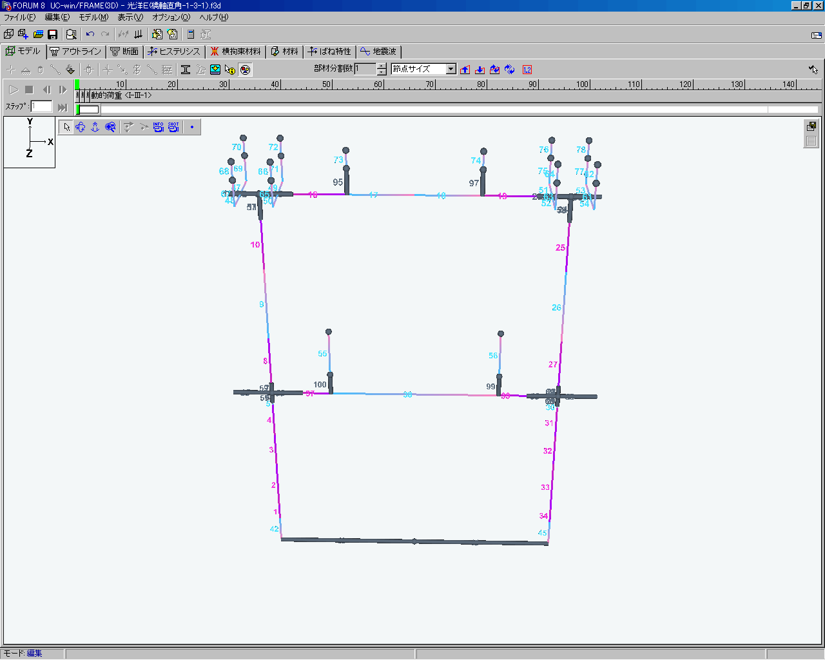The width and height of the screenshot is (825, 660).
Task: Click the INFO camera icon
Action: [158, 127]
